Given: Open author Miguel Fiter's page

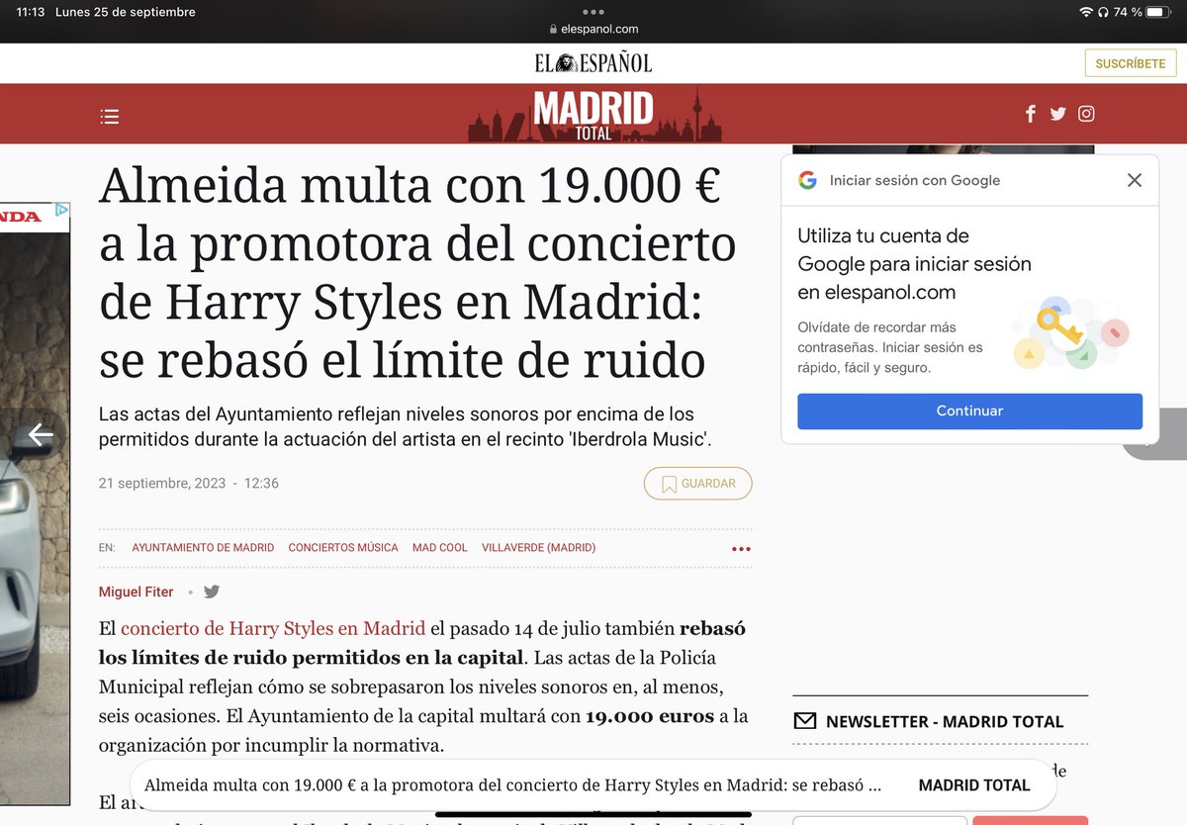Looking at the screenshot, I should [x=136, y=592].
